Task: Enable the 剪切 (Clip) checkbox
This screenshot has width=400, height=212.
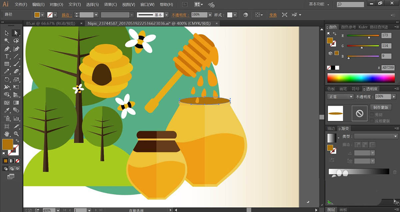Action: click(x=372, y=115)
